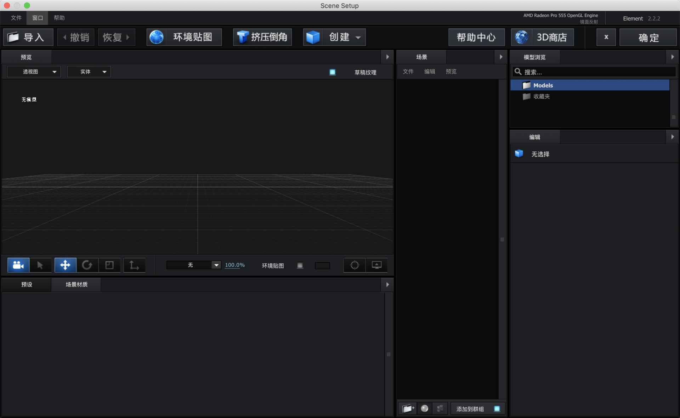The height and width of the screenshot is (418, 680).
Task: Toggle the 环境贴图 checkbox in preview bar
Action: (300, 266)
